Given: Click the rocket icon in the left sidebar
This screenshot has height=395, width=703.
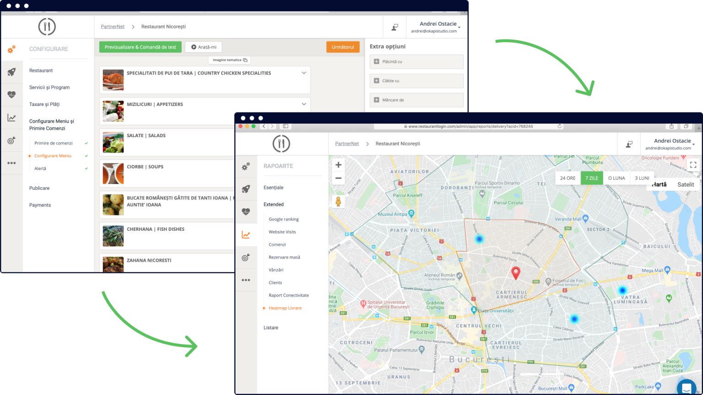Looking at the screenshot, I should (11, 72).
